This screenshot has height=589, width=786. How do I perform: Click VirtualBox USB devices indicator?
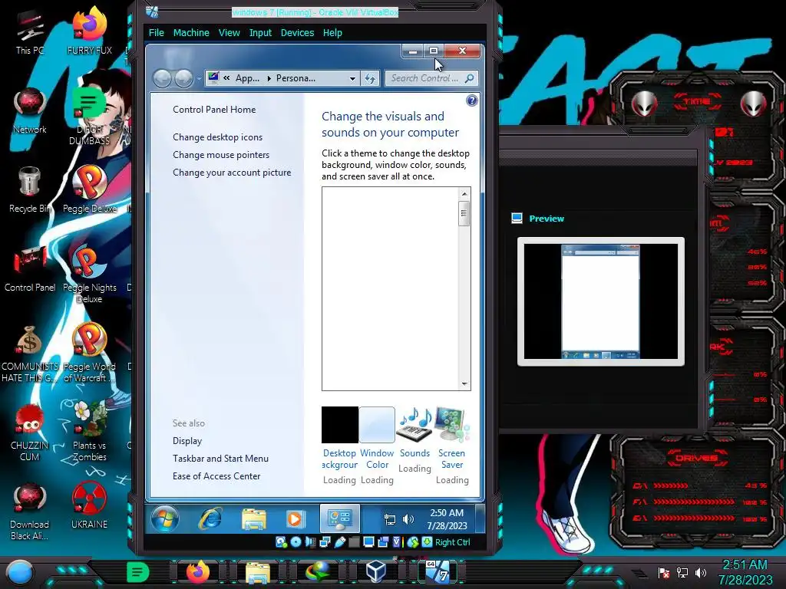click(340, 542)
